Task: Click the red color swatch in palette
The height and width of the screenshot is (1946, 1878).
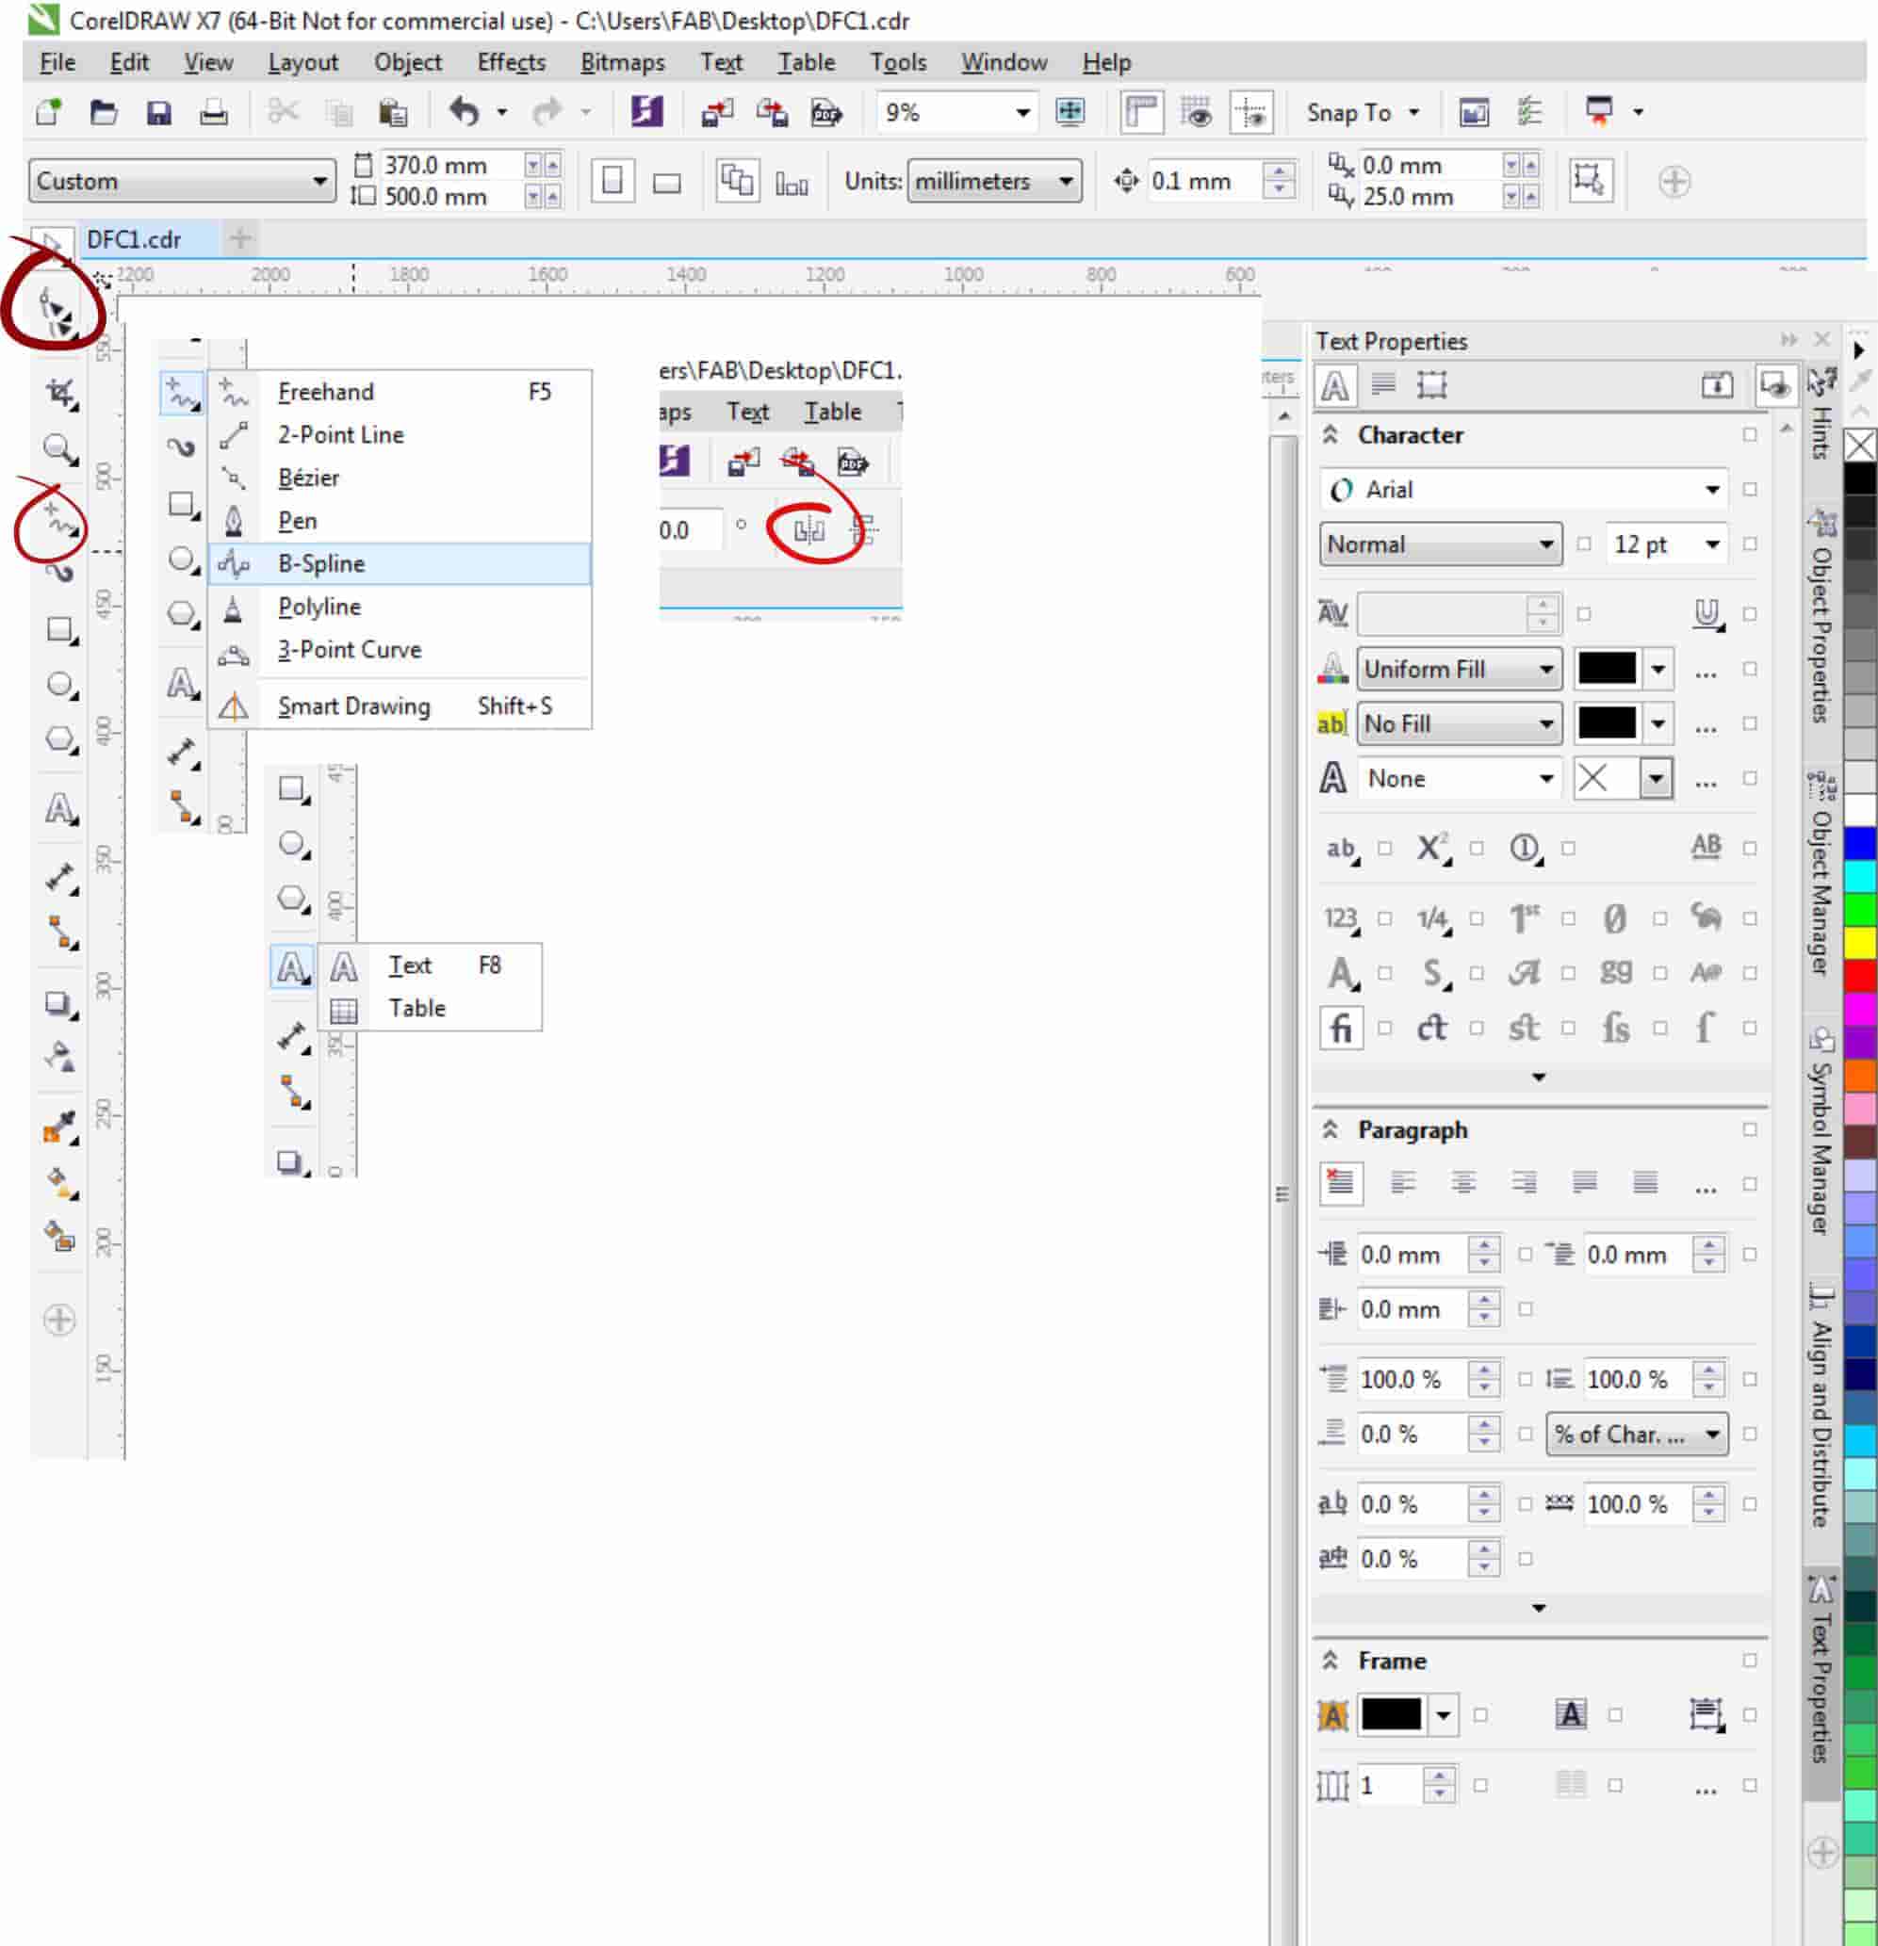Action: coord(1860,975)
